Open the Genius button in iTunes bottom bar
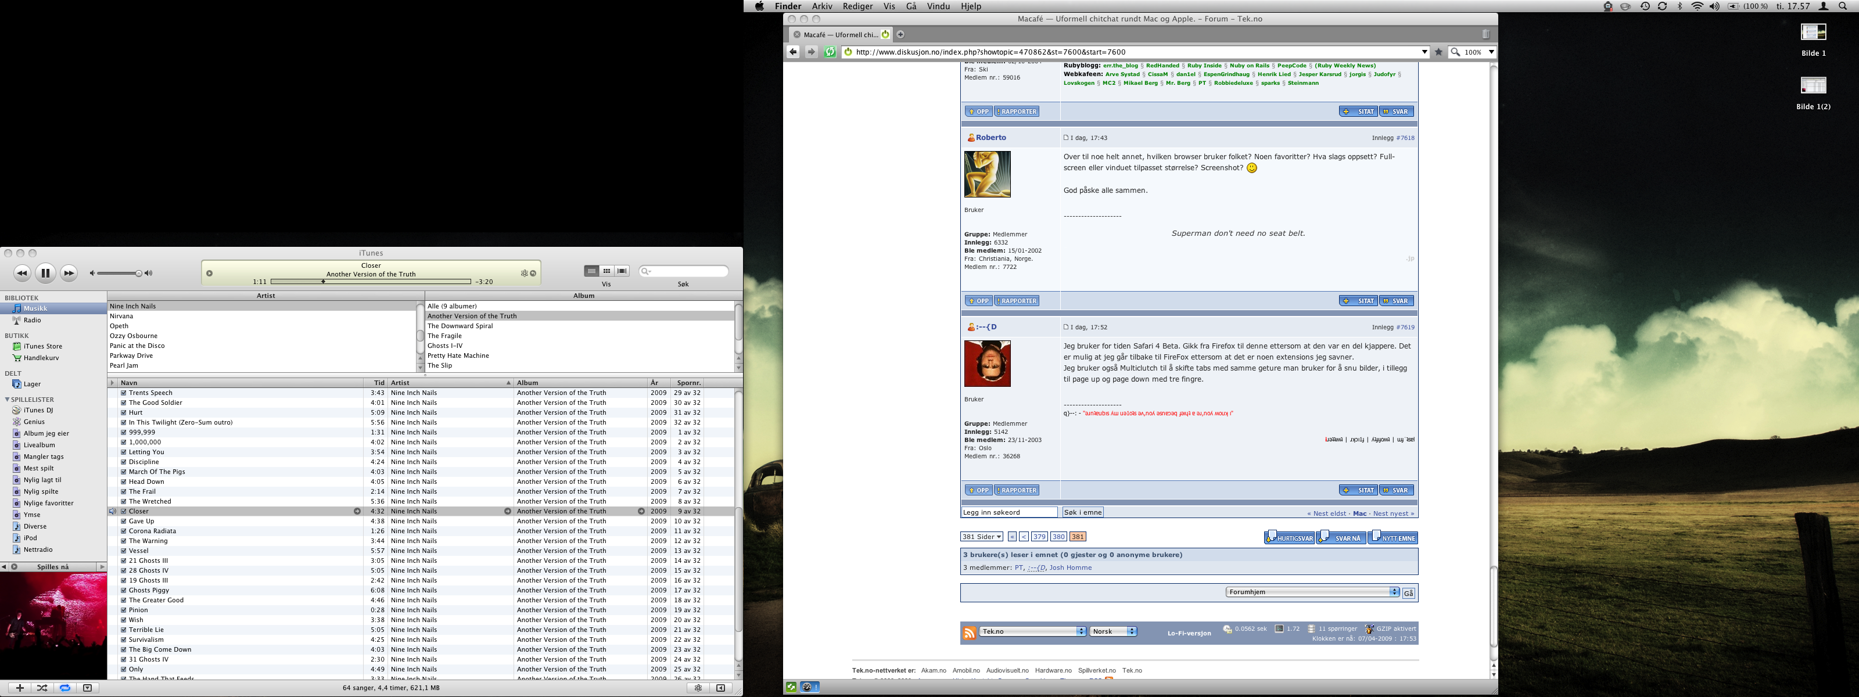The image size is (1859, 697). point(698,688)
